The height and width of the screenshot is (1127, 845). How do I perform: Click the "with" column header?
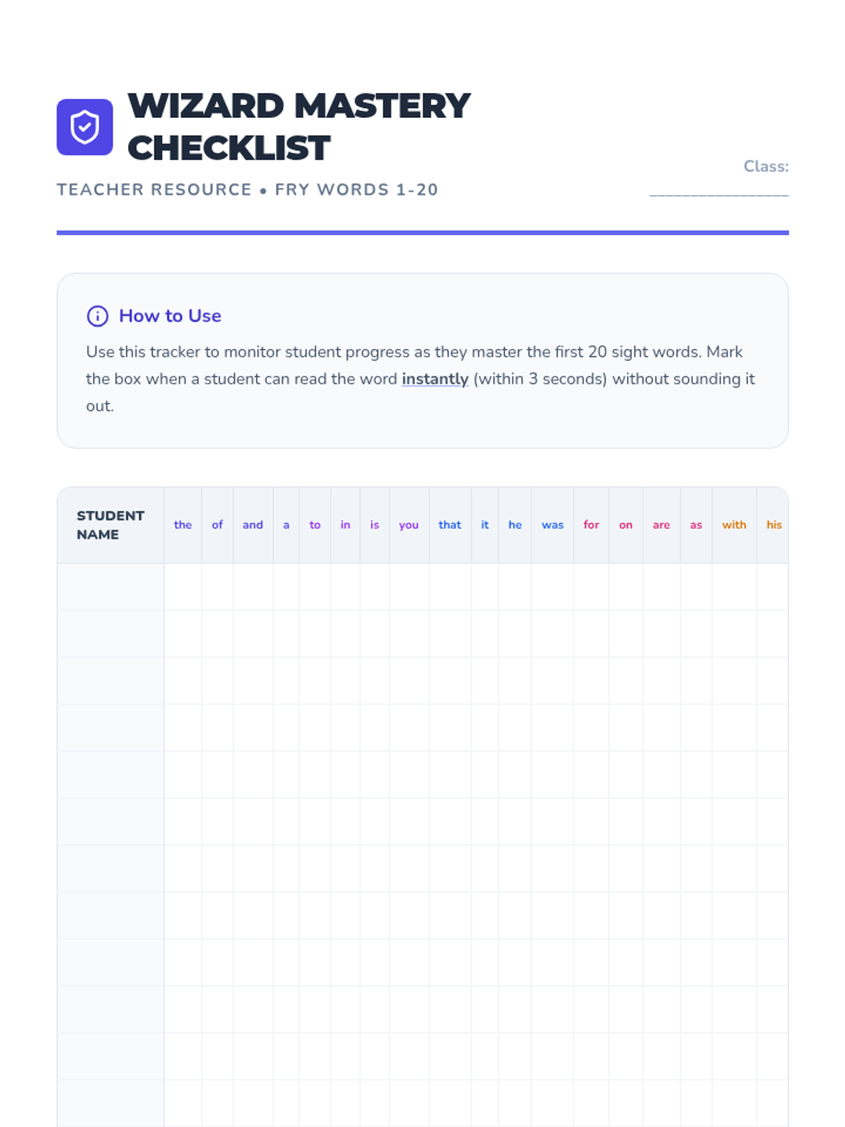pos(734,525)
